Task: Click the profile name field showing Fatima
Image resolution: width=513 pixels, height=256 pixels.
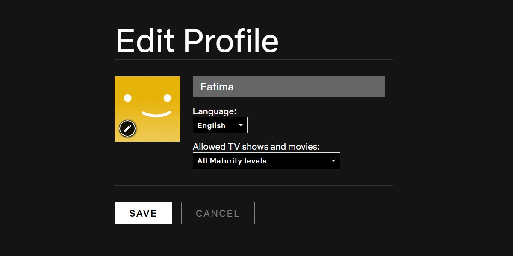Action: (289, 87)
